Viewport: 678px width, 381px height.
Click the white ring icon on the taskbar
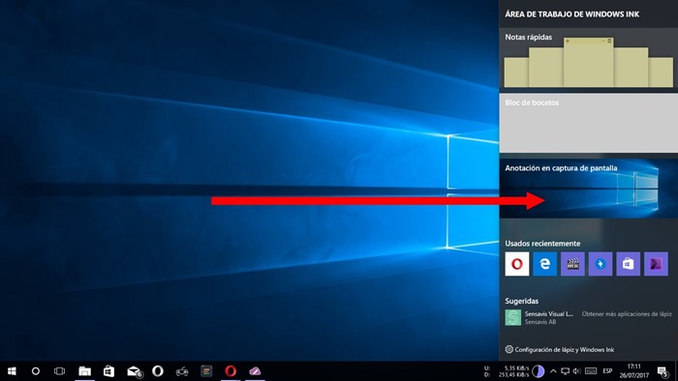(x=158, y=371)
